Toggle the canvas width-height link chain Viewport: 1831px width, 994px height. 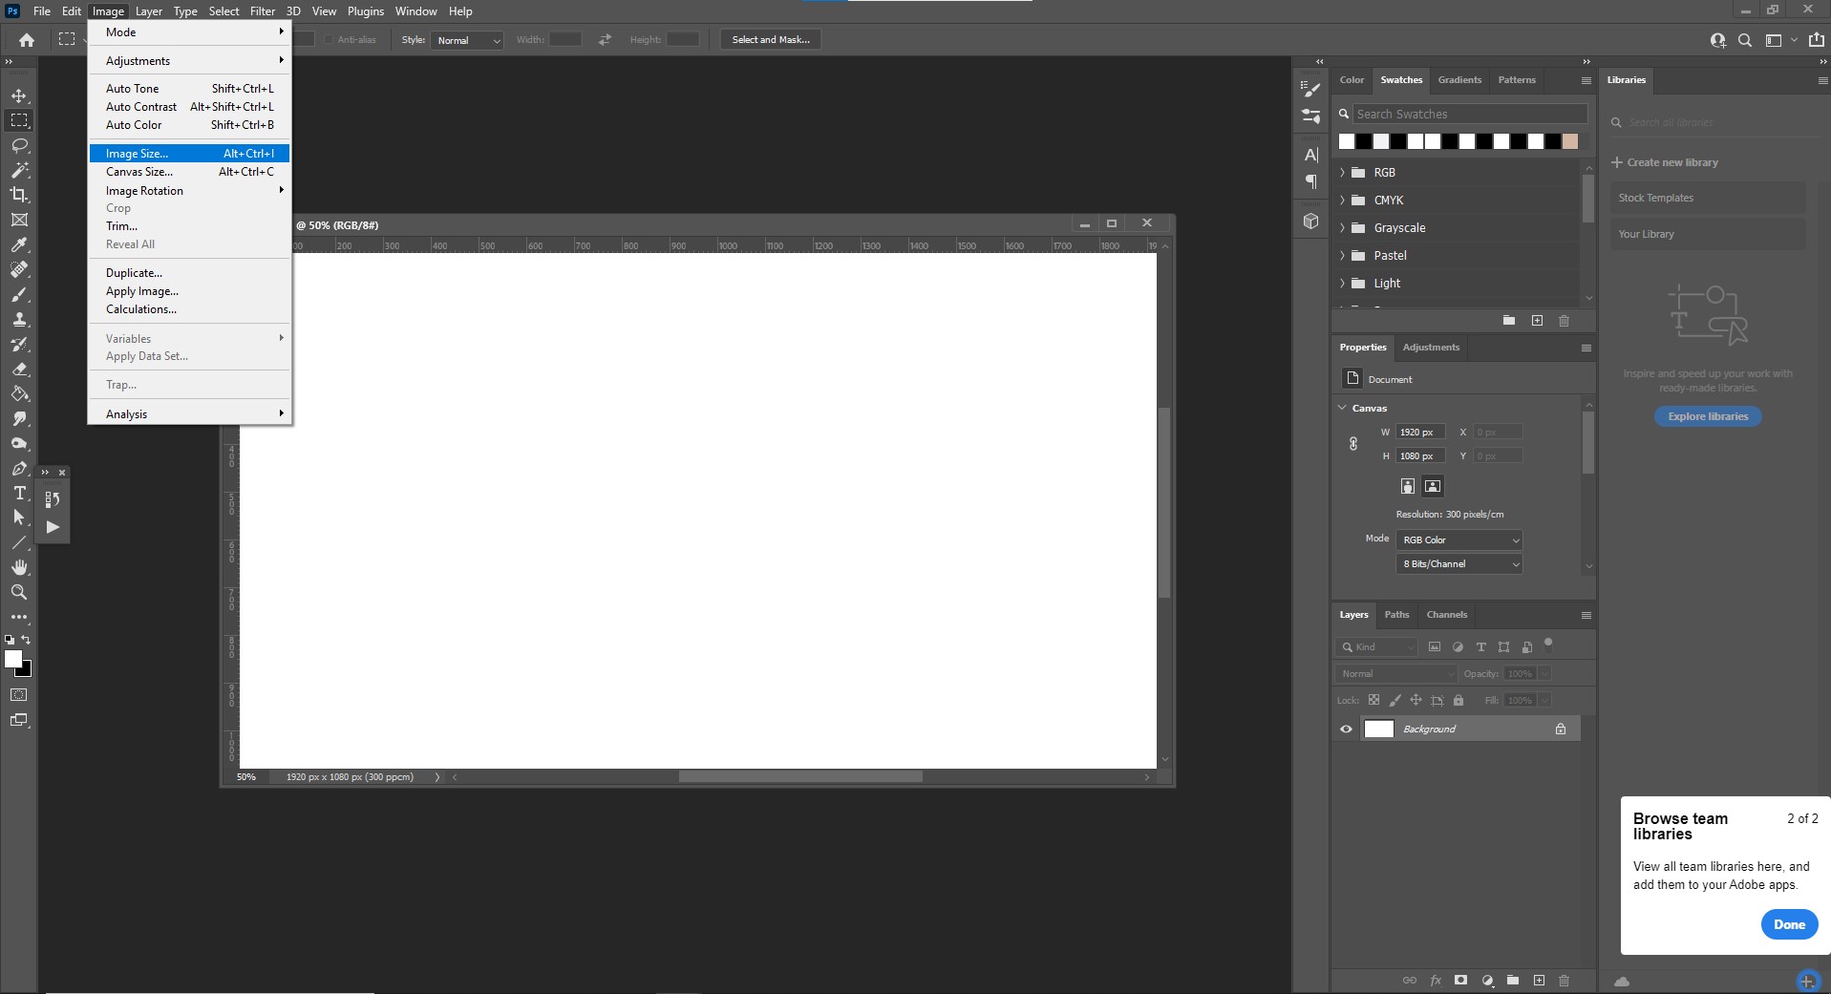click(1352, 443)
